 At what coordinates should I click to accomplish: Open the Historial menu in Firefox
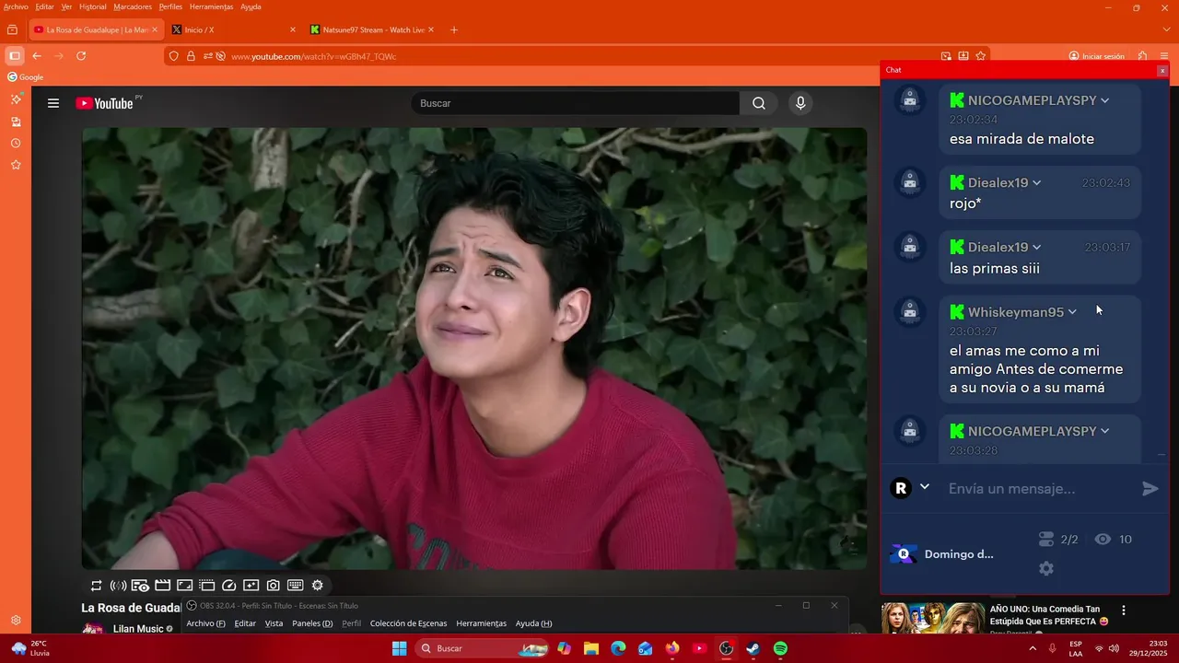(92, 6)
